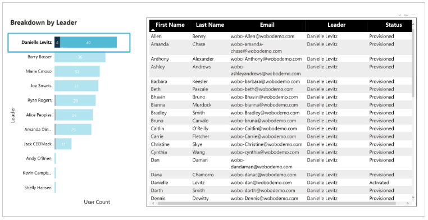Viewport: 428px width, 220px height.
Task: Click the Last Name cell Chase
Action: (199, 44)
